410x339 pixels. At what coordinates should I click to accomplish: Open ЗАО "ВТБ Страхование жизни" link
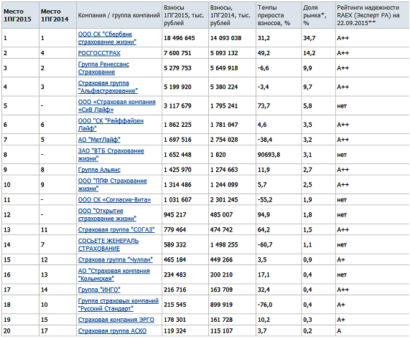click(x=111, y=155)
